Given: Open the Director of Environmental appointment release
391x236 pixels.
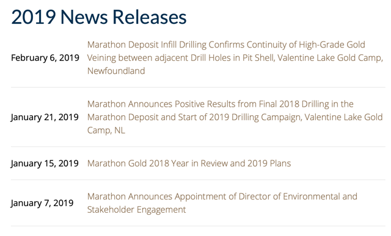Looking at the screenshot, I should pos(222,203).
